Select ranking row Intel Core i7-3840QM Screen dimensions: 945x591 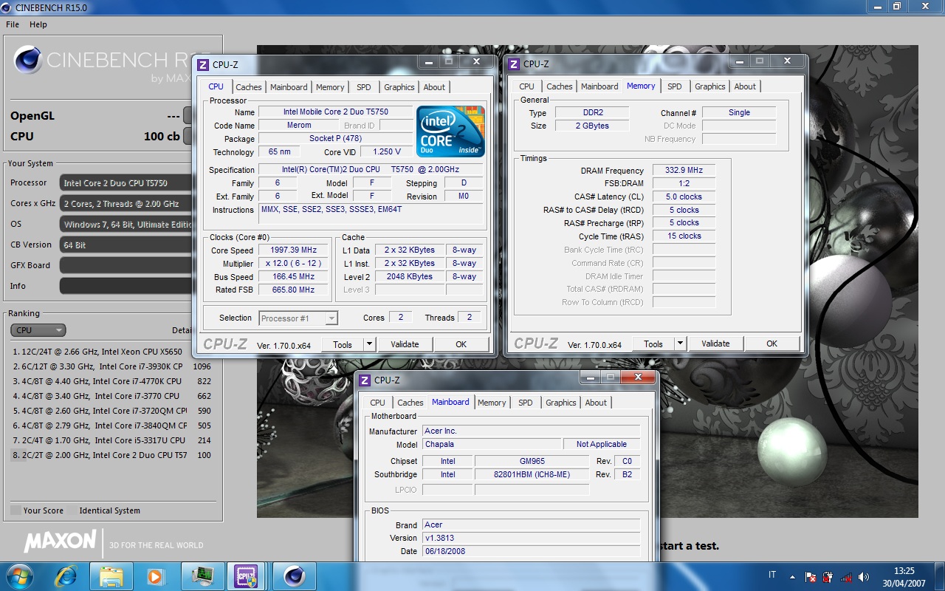[x=112, y=426]
